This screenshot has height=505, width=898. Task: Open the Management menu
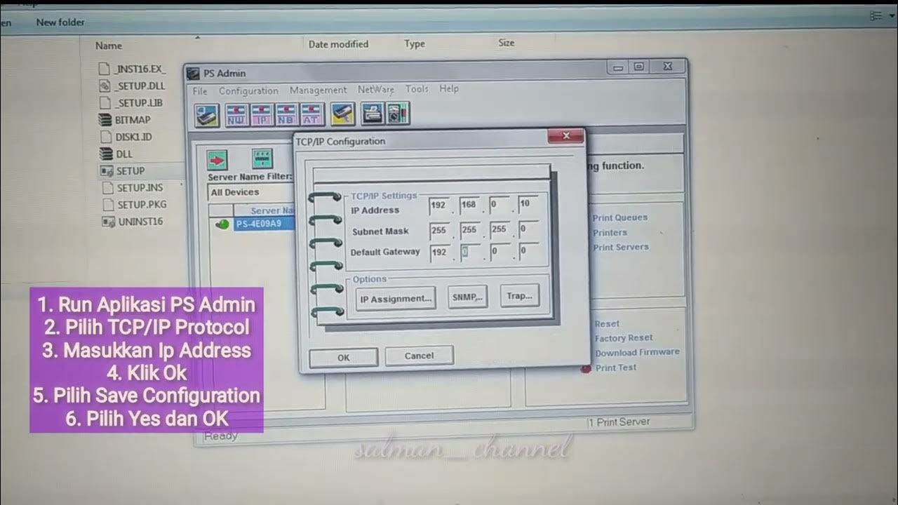pyautogui.click(x=318, y=90)
